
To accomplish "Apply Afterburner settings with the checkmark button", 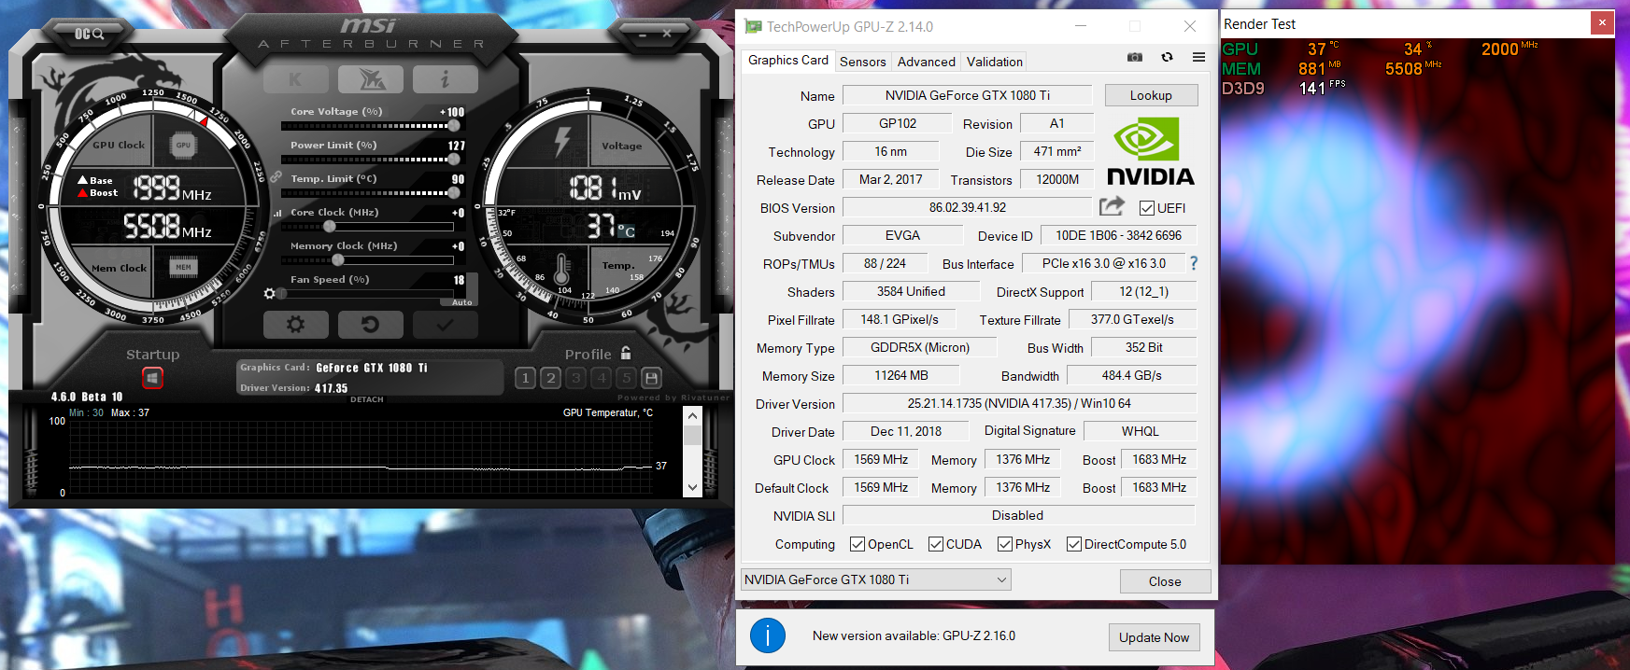I will 446,325.
